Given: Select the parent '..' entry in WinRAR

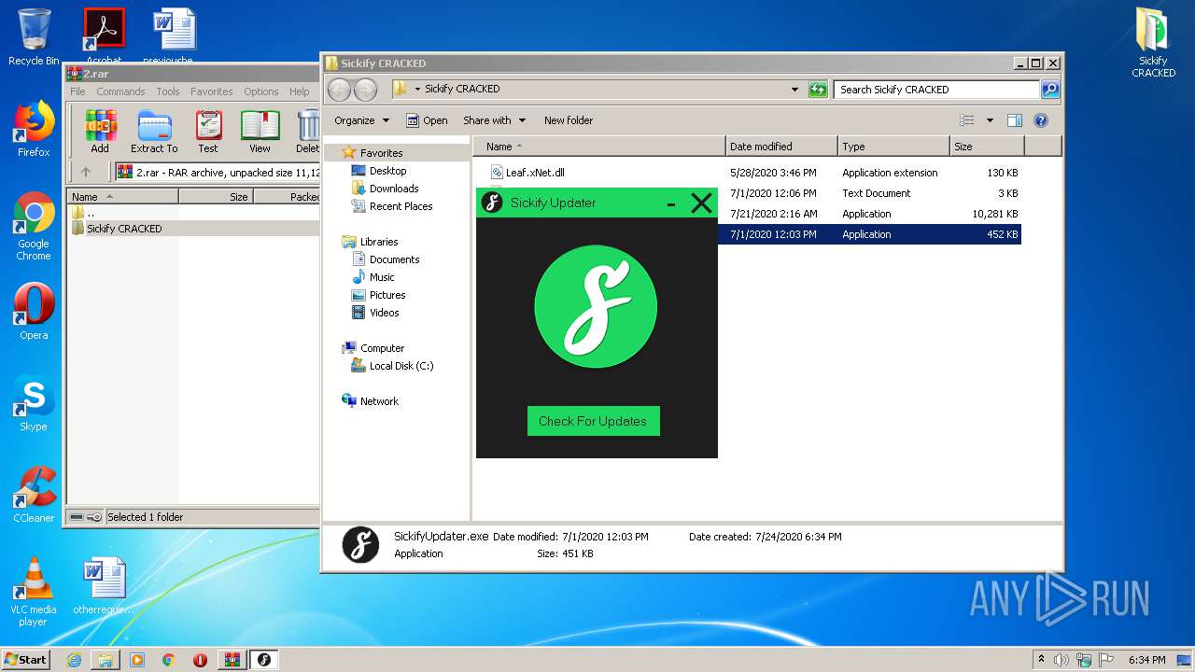Looking at the screenshot, I should pos(91,213).
